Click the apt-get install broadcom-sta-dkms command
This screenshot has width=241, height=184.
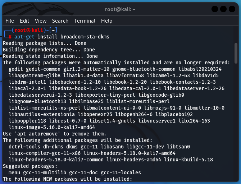(x=62, y=37)
